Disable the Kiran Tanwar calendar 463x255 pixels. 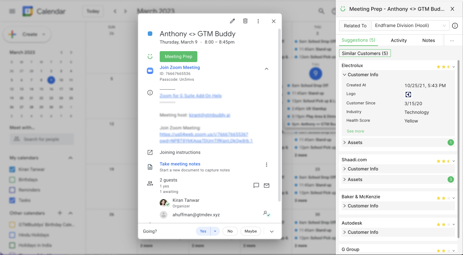12,169
